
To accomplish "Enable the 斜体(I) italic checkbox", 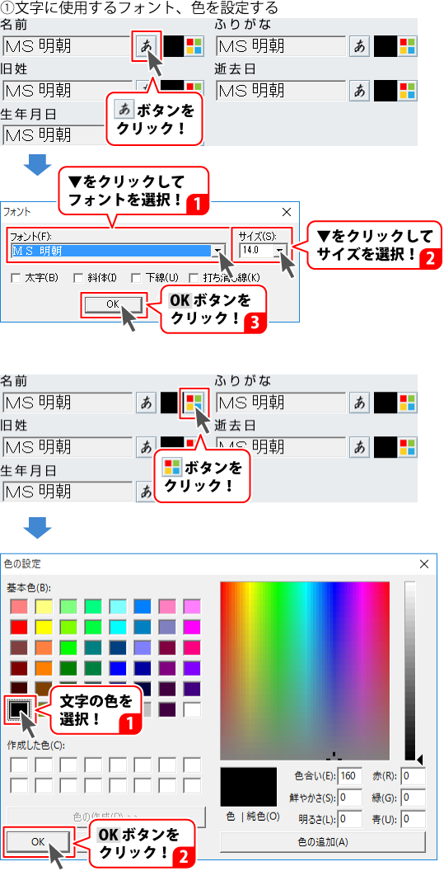I will (x=77, y=277).
